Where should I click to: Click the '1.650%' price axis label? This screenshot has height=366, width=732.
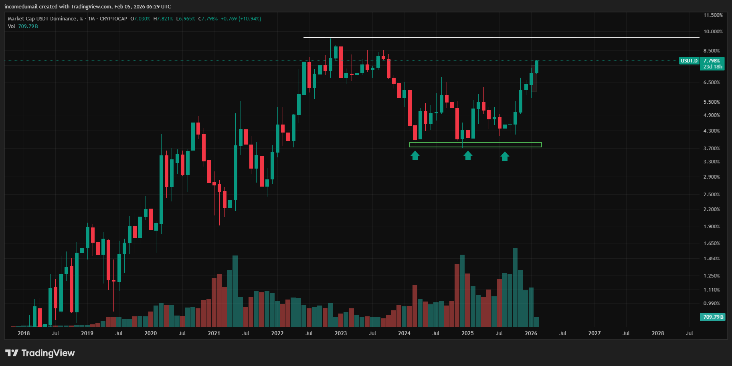[x=712, y=243]
